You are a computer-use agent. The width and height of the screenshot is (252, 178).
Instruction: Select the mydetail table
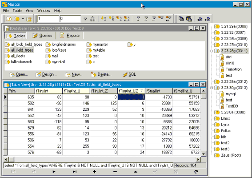pos(56,62)
